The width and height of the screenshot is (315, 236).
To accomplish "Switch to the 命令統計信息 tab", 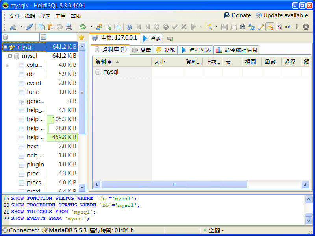I will coord(237,50).
